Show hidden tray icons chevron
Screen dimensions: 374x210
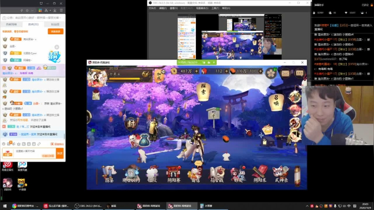point(307,206)
